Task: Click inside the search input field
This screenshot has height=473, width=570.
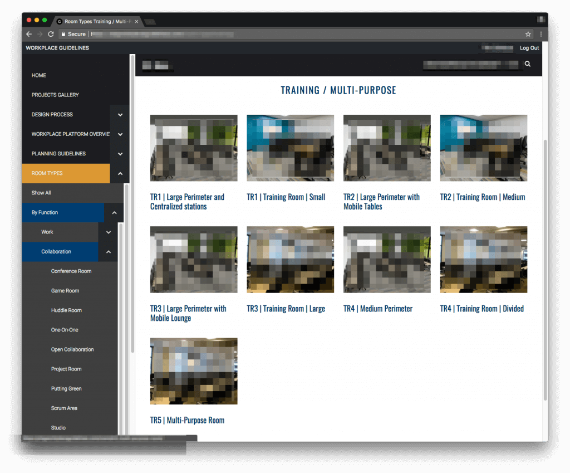Action: (470, 64)
